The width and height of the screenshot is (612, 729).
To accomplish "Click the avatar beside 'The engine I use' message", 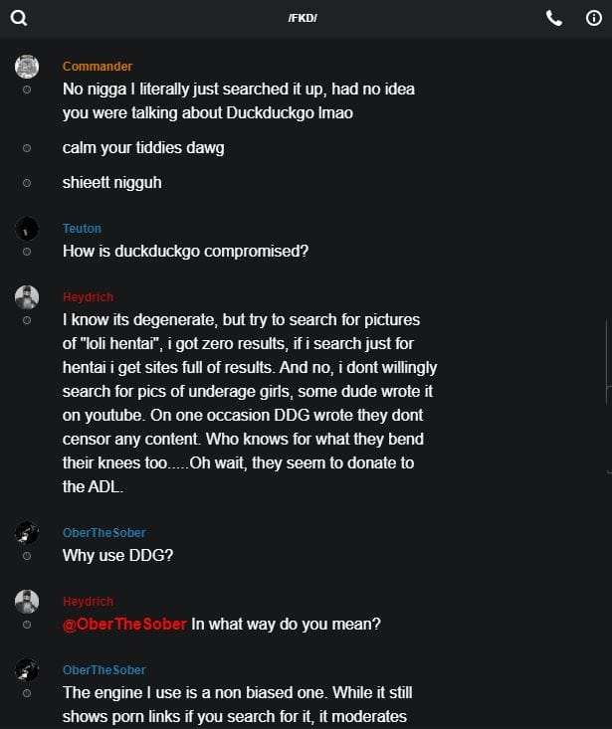I will [27, 670].
